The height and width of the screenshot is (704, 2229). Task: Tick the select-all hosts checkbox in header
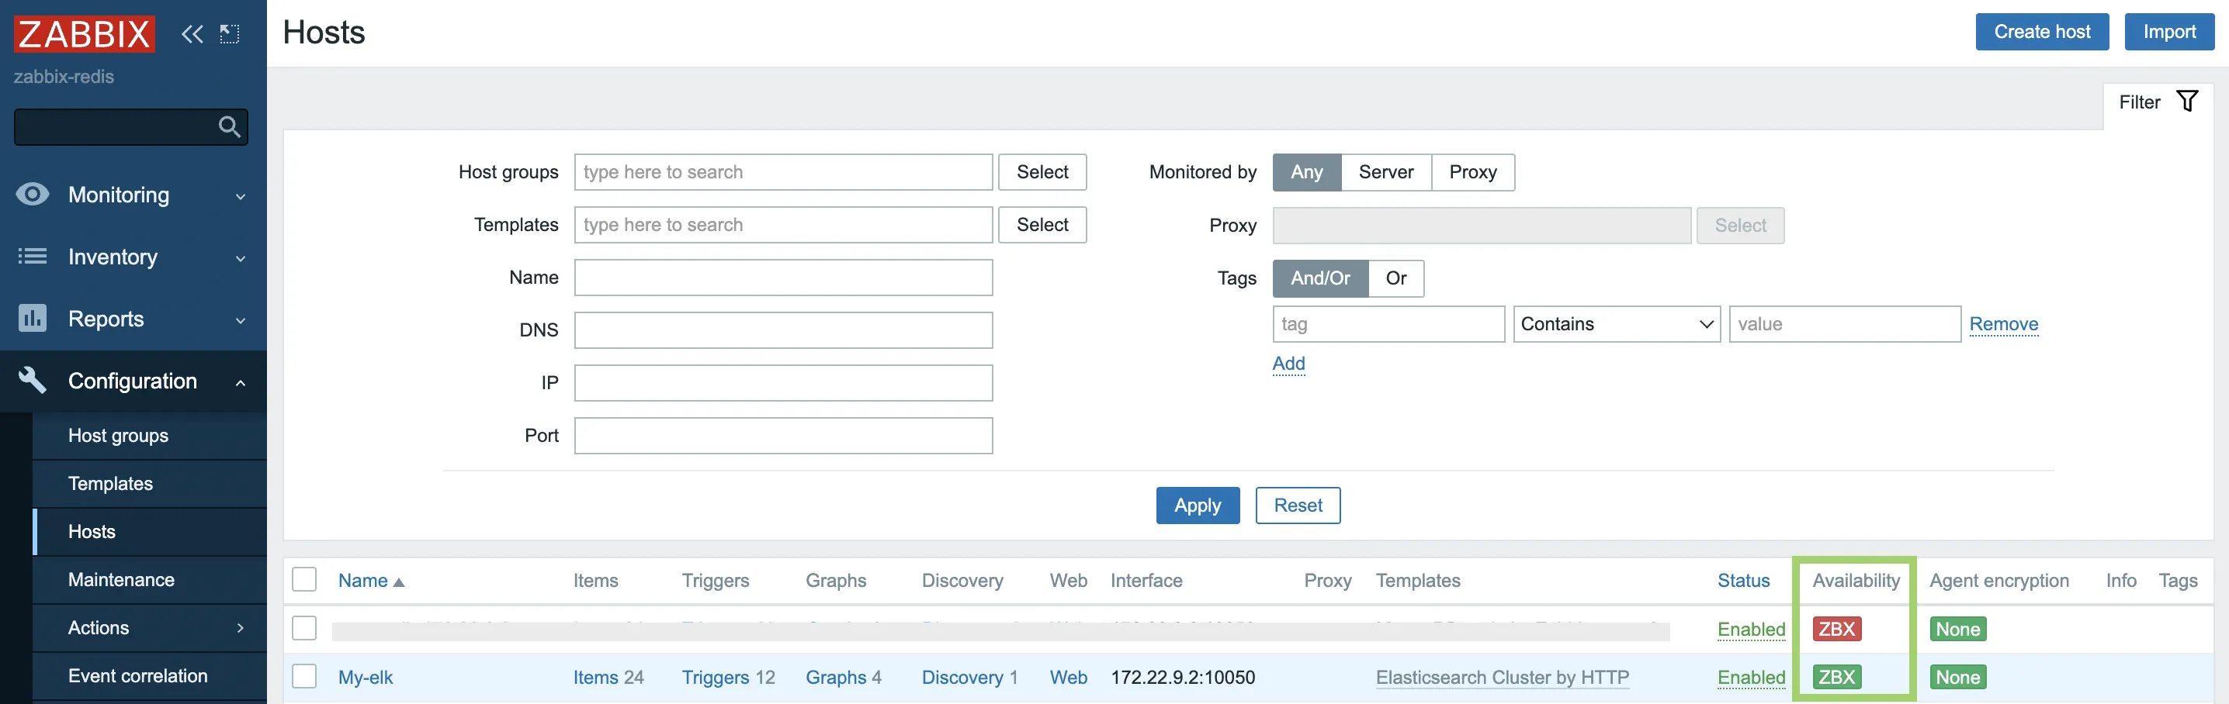[303, 579]
